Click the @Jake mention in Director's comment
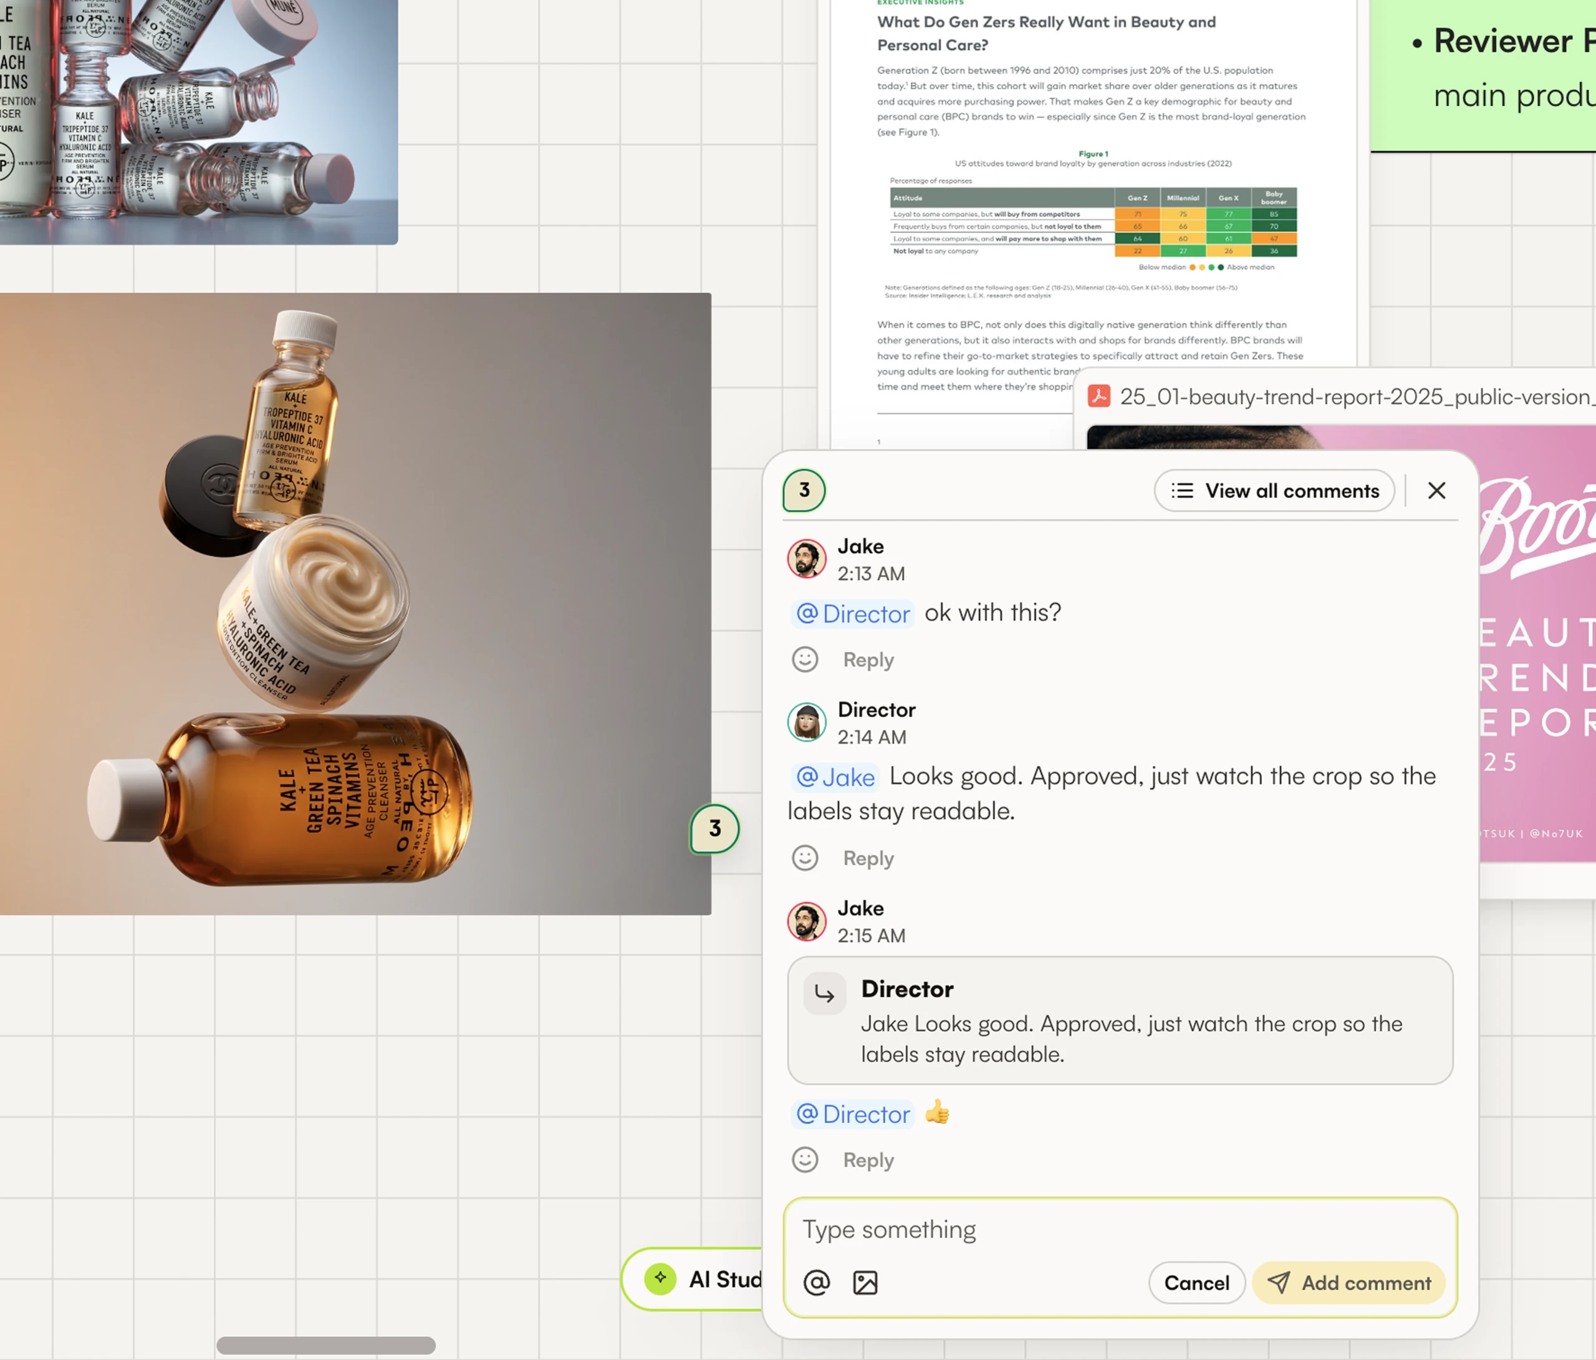This screenshot has height=1360, width=1596. click(x=835, y=777)
